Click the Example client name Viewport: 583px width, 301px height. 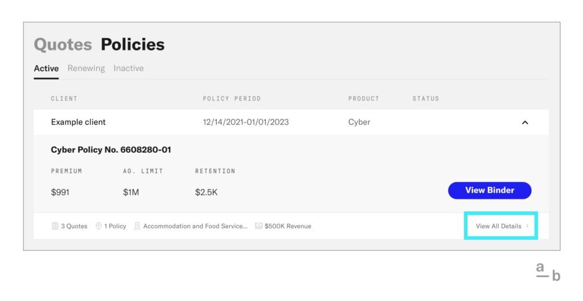pos(79,122)
